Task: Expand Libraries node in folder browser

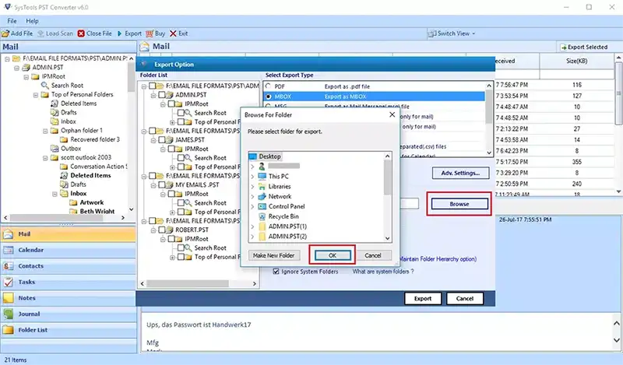Action: [x=252, y=186]
